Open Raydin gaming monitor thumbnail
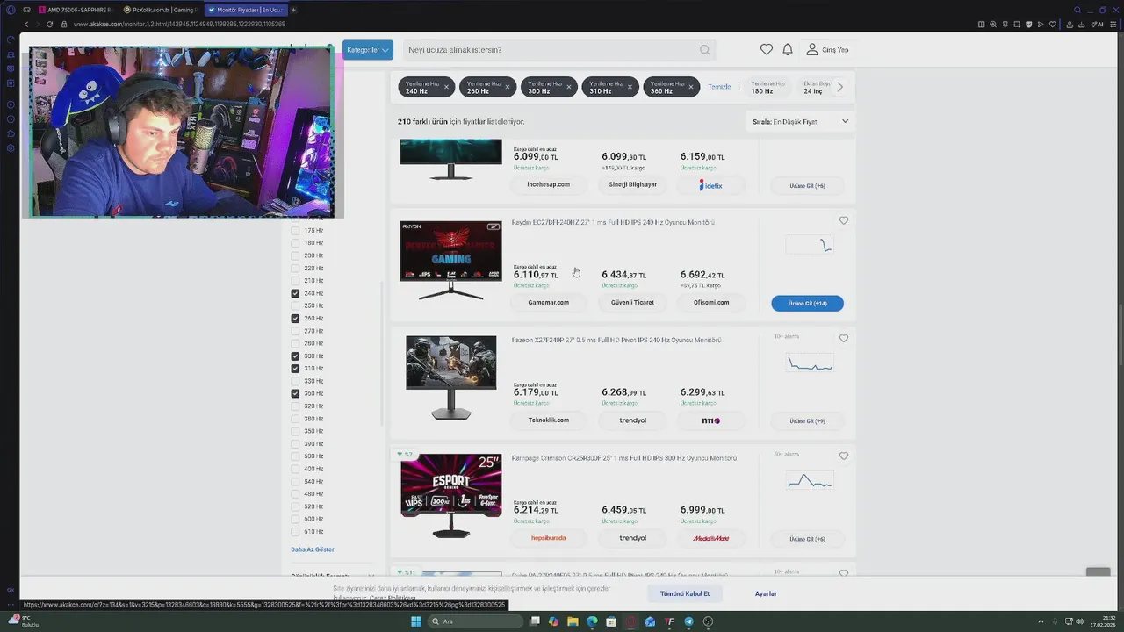Screen dimensions: 1124x632 (450, 261)
